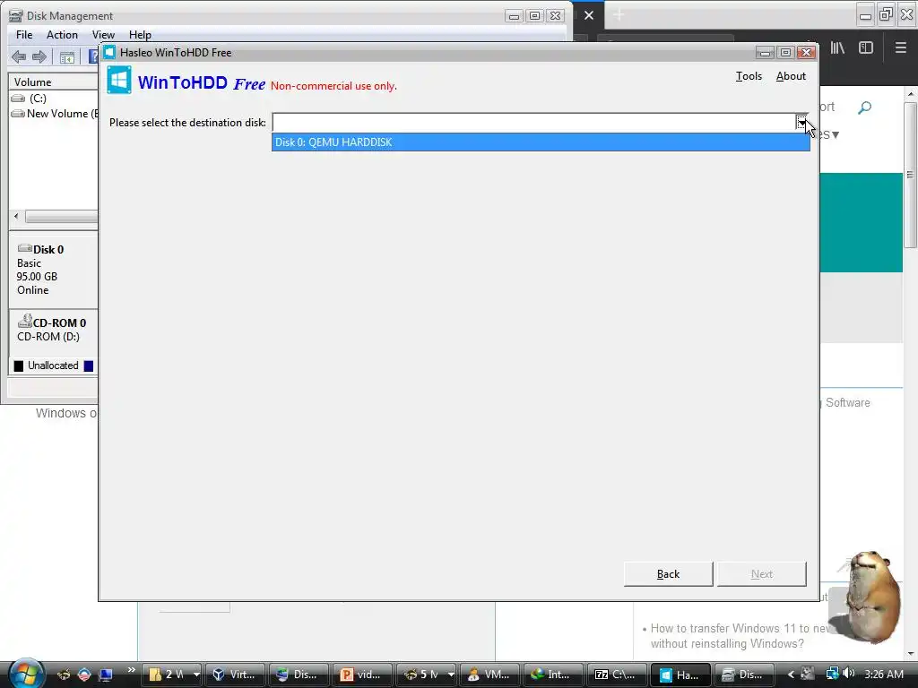
Task: Toggle the browser sidebar icon
Action: coord(866,48)
